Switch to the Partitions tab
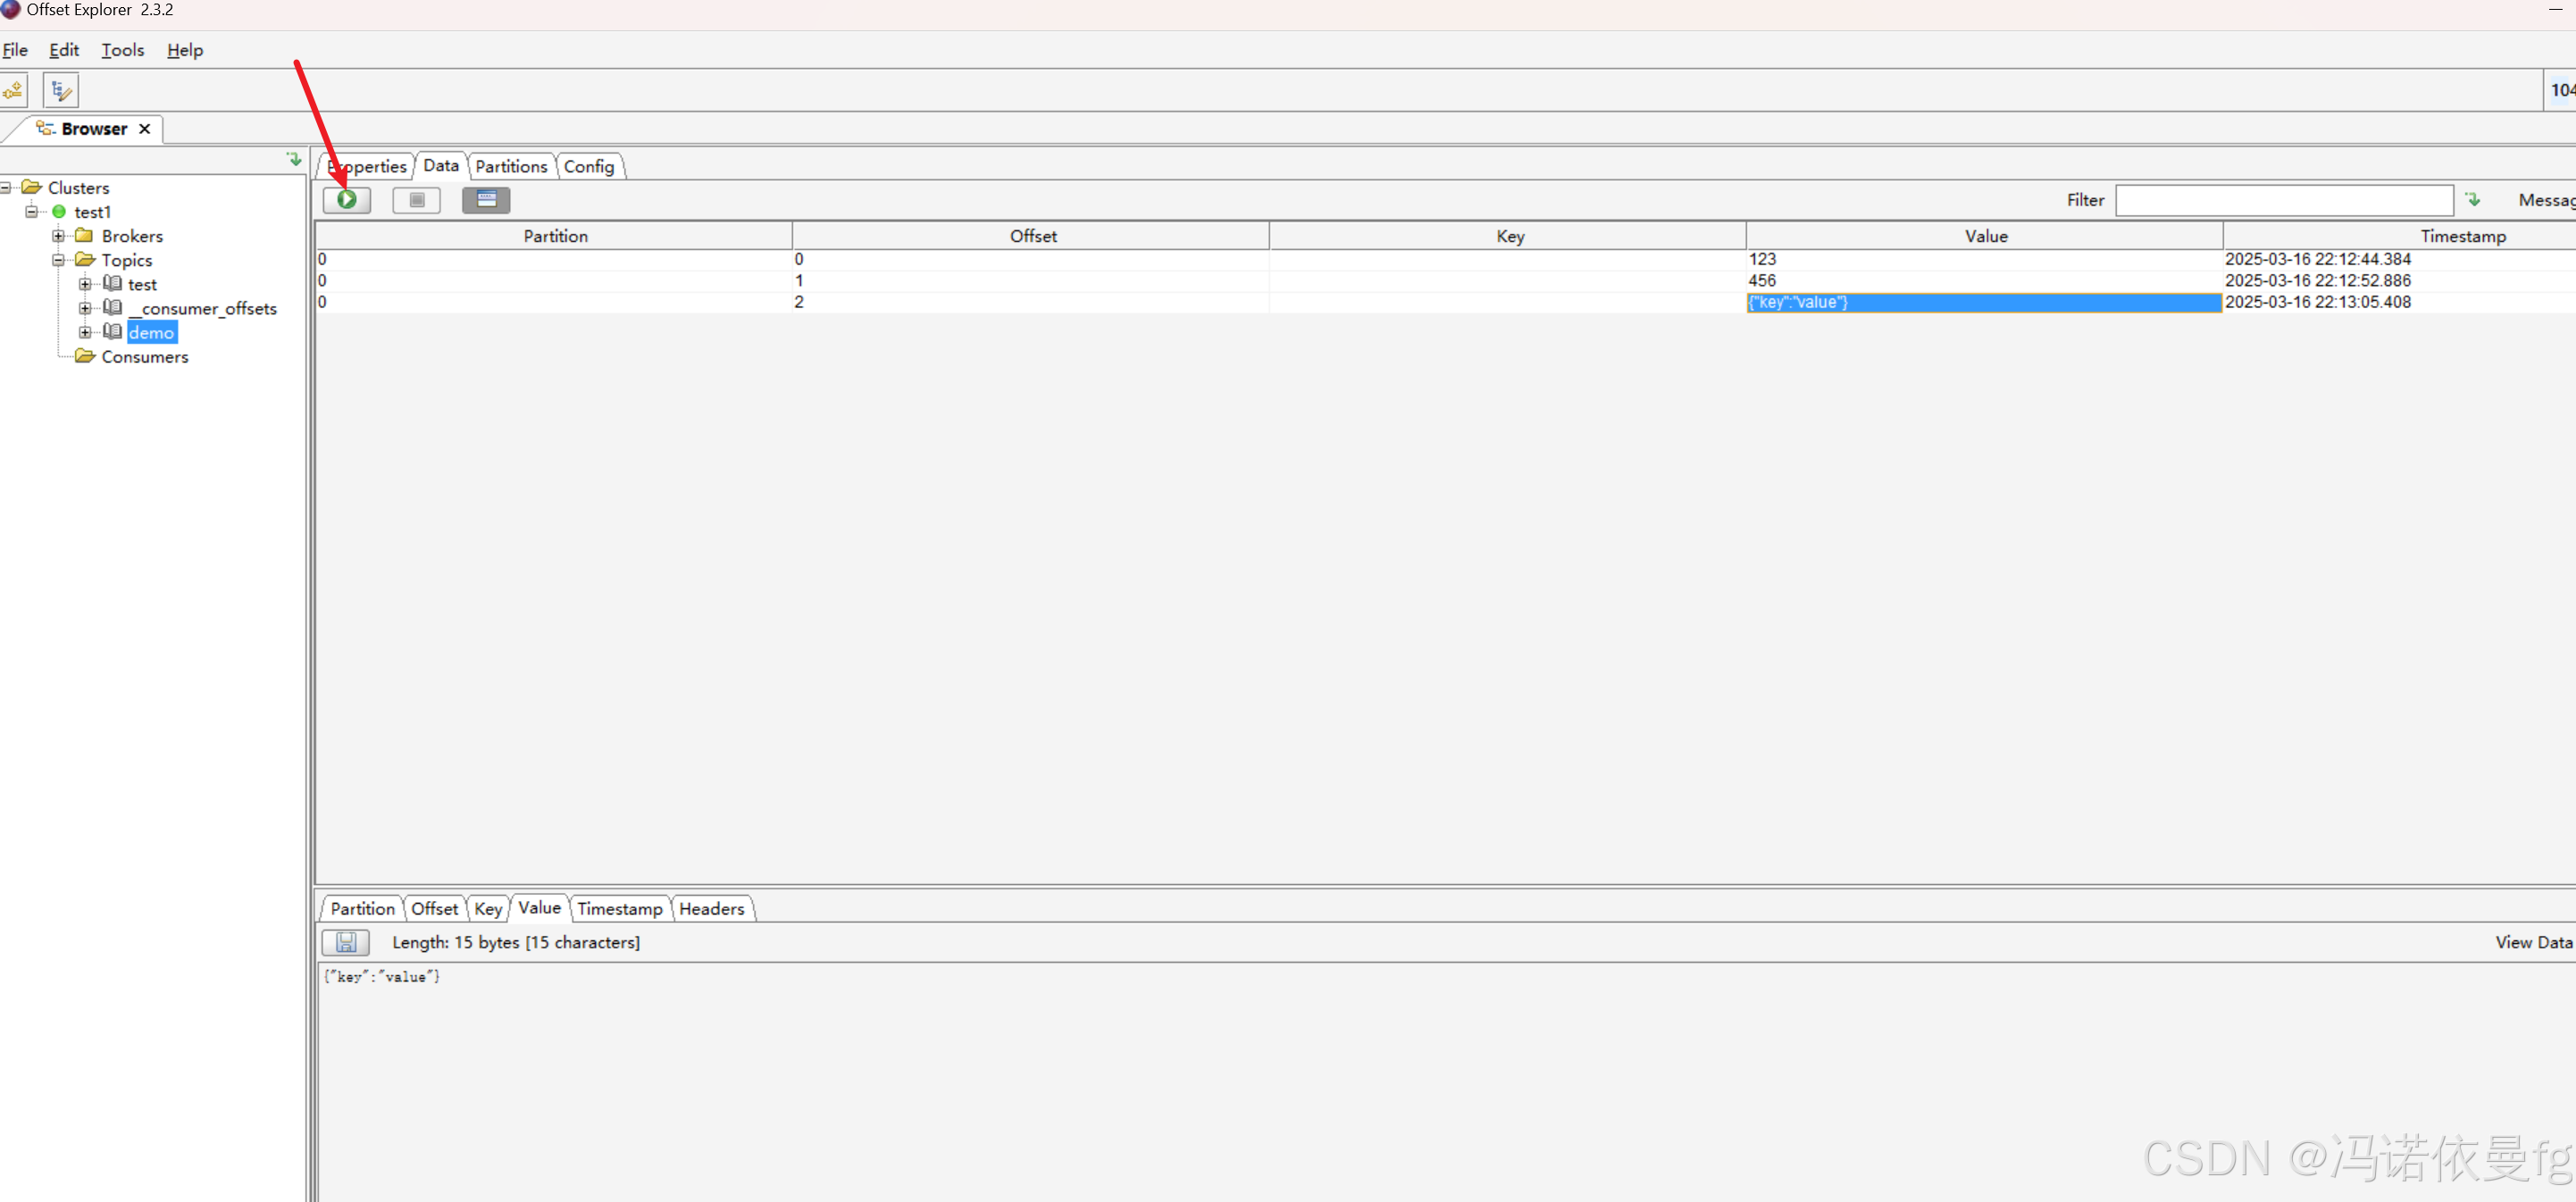 pyautogui.click(x=511, y=166)
